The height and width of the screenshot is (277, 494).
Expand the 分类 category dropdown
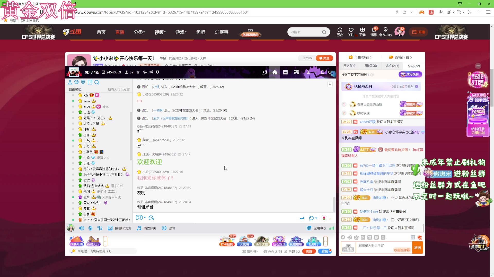139,32
